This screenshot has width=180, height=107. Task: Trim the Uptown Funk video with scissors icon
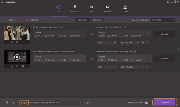coord(12,66)
